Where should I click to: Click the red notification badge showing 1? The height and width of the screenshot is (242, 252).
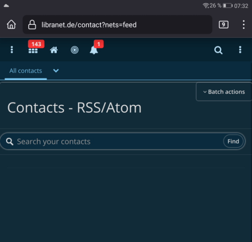pyautogui.click(x=99, y=44)
